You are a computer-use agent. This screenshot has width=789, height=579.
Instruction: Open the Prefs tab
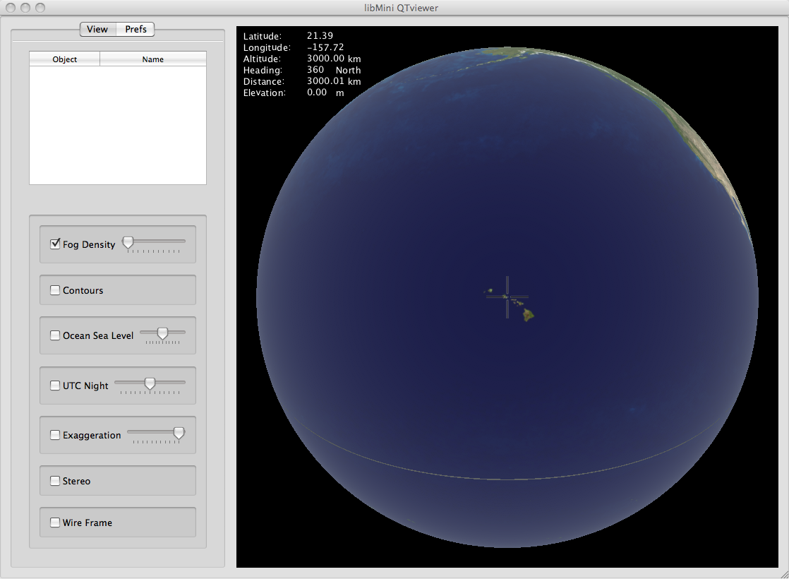click(x=135, y=29)
